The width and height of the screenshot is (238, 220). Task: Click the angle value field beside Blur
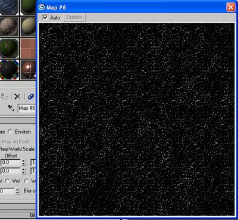pyautogui.click(x=7, y=191)
